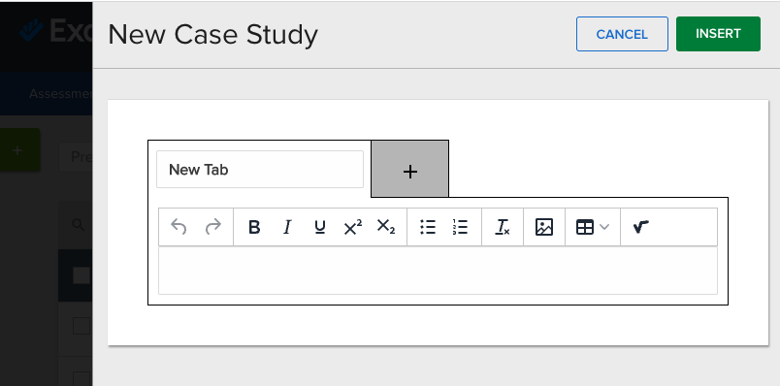Expand the table options chevron
This screenshot has height=386, width=780.
[x=604, y=227]
